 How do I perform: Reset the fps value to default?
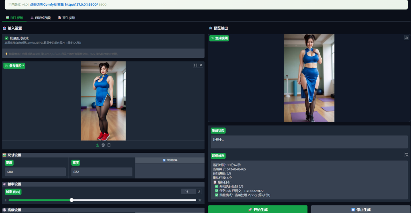[x=199, y=191]
